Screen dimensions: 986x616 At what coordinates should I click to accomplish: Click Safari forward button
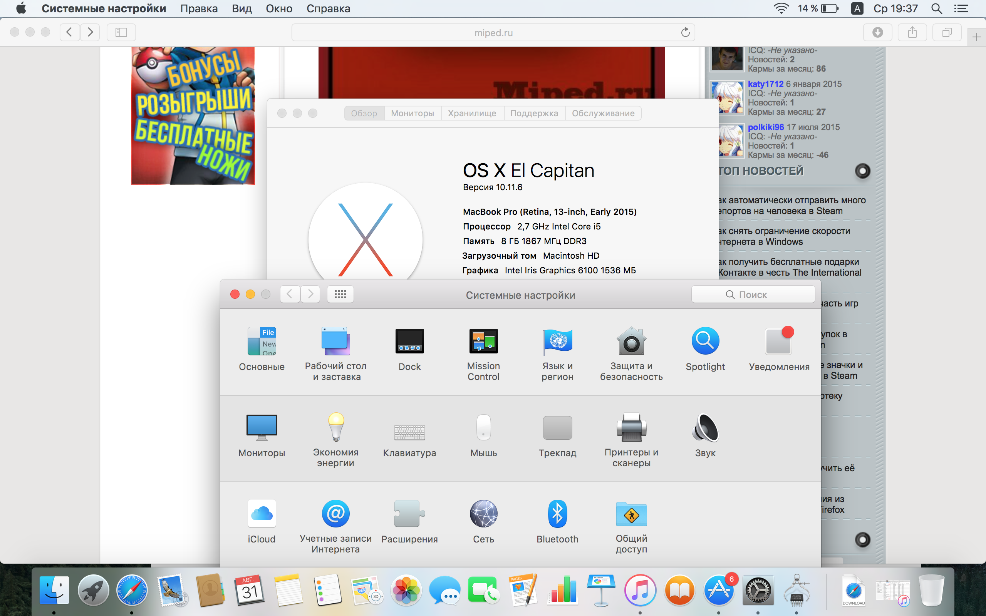(x=90, y=32)
